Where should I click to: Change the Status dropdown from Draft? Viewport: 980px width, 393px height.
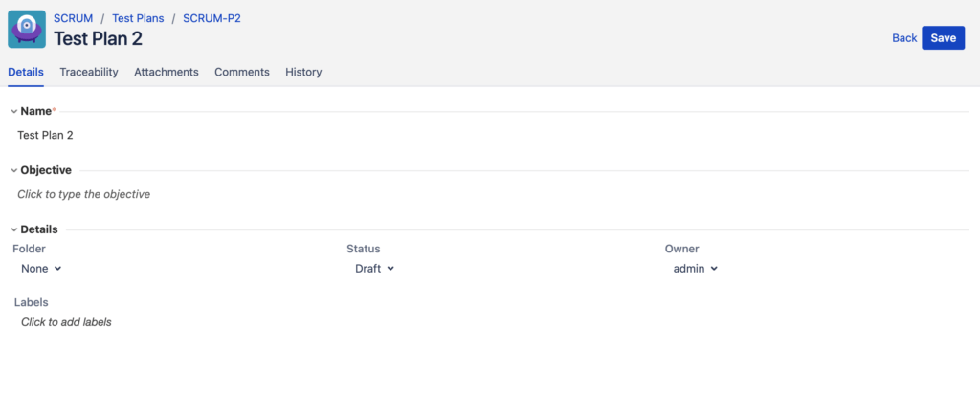point(374,269)
